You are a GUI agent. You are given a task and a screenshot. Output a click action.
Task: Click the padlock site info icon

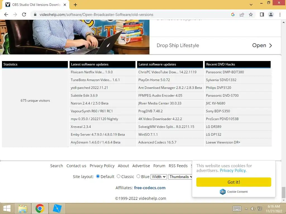[35, 14]
